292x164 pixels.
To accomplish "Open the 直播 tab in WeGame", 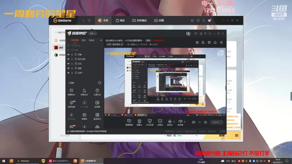I will tap(159, 20).
